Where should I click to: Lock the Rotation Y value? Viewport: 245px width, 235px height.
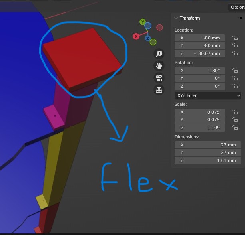click(235, 78)
